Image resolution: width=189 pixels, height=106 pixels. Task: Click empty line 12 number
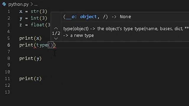tap(7, 85)
